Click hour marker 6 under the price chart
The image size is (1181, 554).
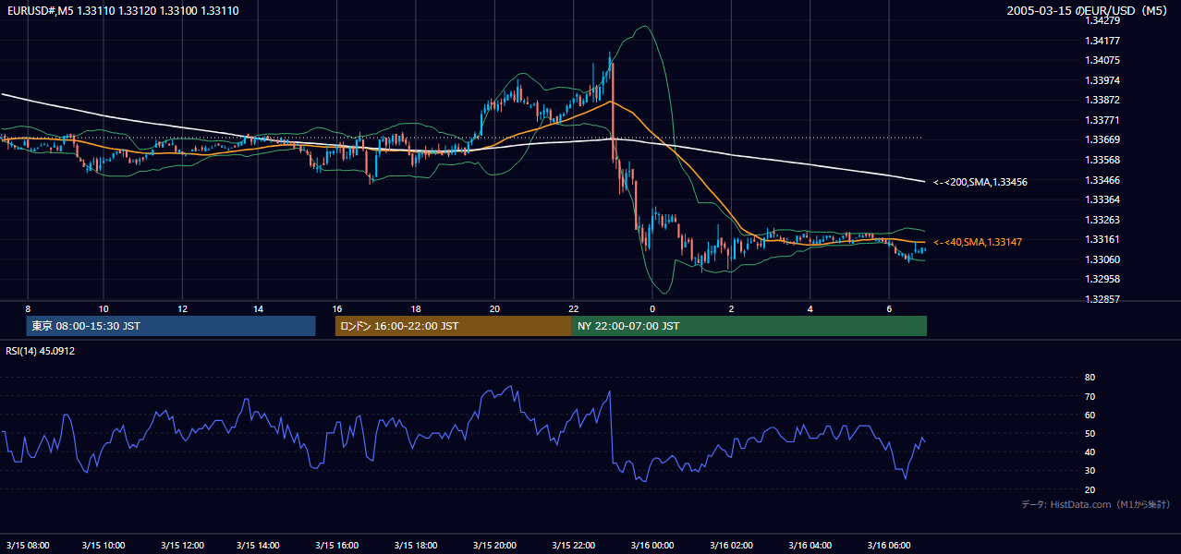tap(889, 308)
